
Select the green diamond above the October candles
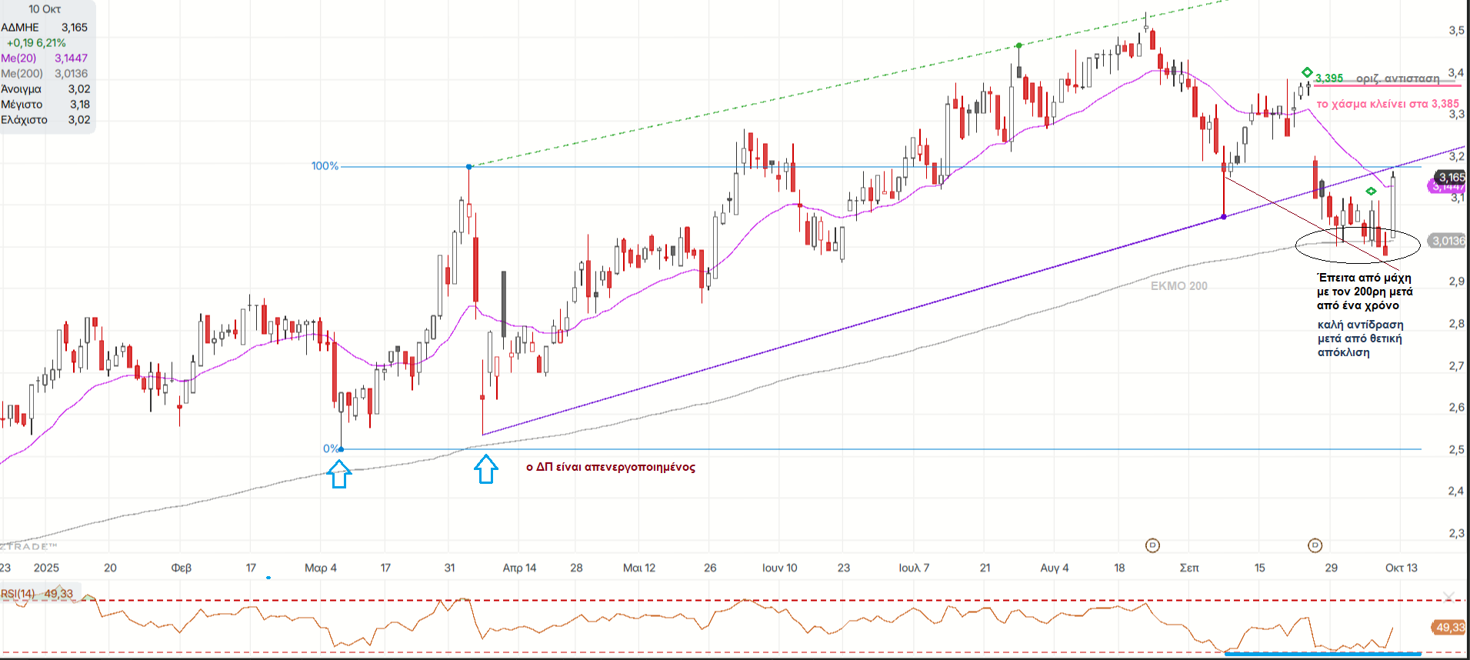(x=1371, y=191)
